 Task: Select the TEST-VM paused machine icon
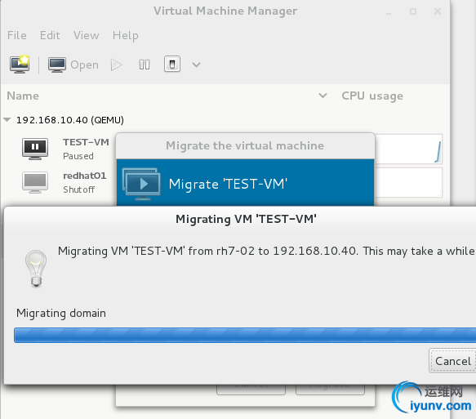35,149
